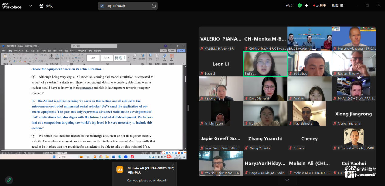The height and width of the screenshot is (186, 385).
Task: Expand the Zoom Workplace dropdown arrow
Action: click(30, 6)
